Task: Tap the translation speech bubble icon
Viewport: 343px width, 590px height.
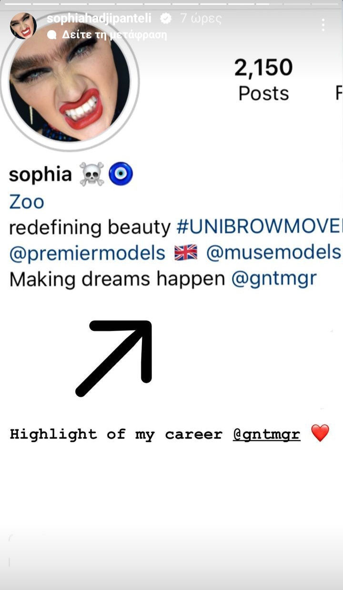Action: pos(52,35)
